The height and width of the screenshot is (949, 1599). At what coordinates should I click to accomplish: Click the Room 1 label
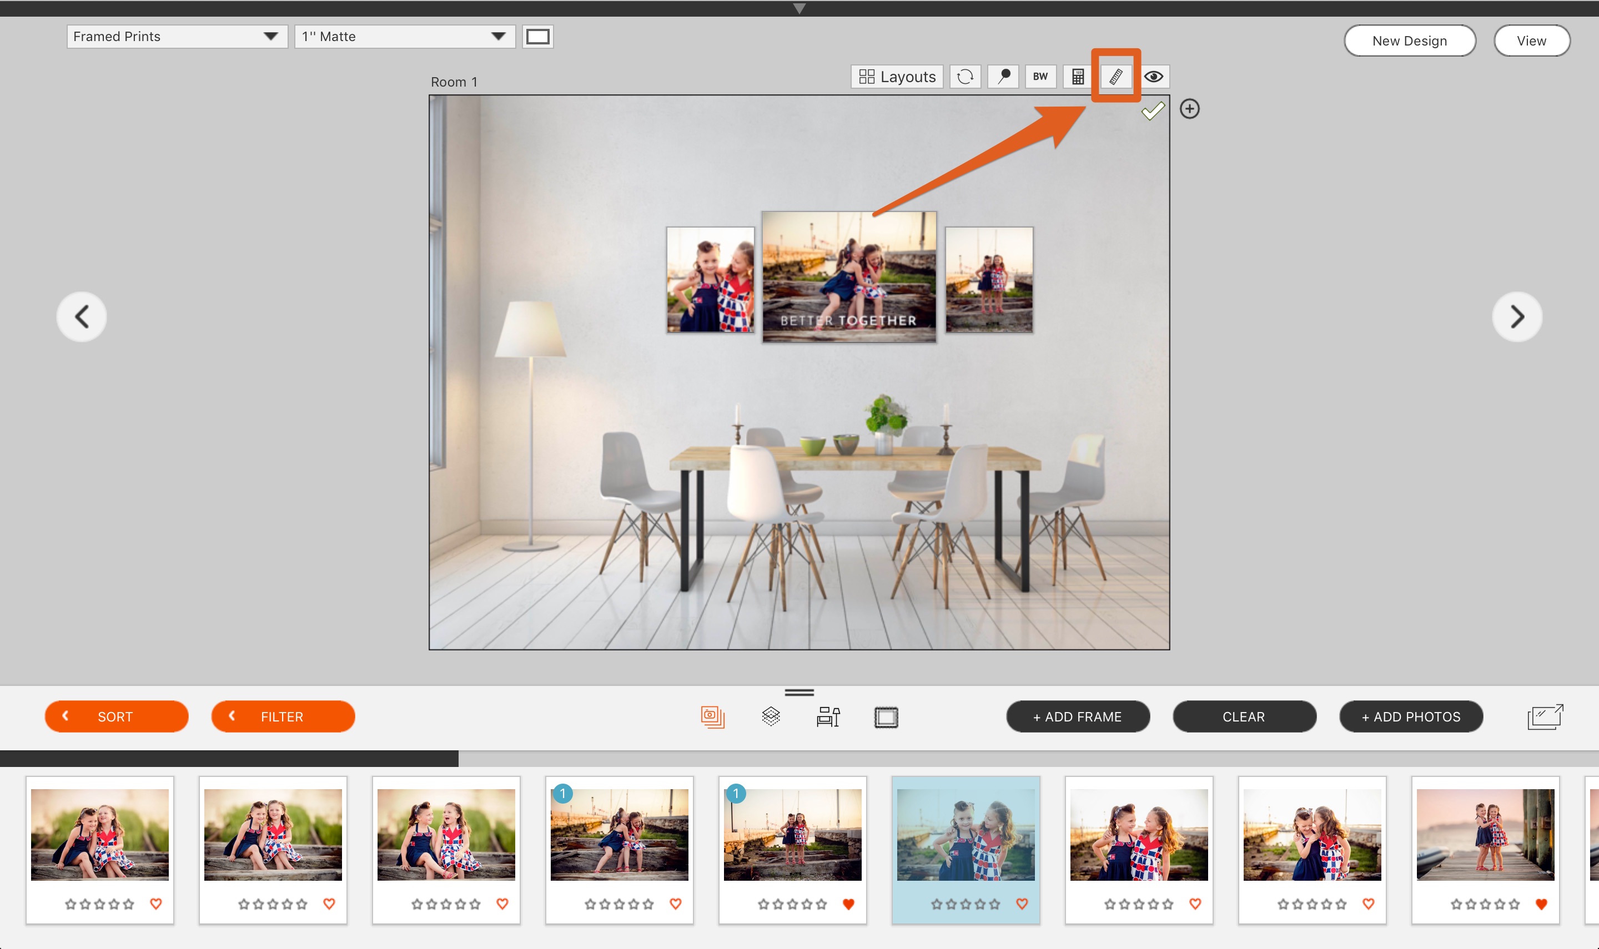pyautogui.click(x=454, y=82)
